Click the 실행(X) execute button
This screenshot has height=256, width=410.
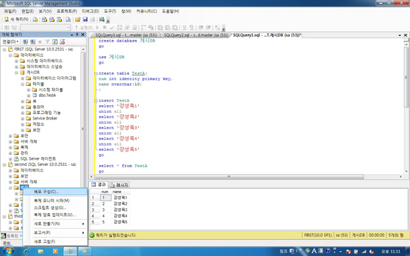click(x=83, y=27)
